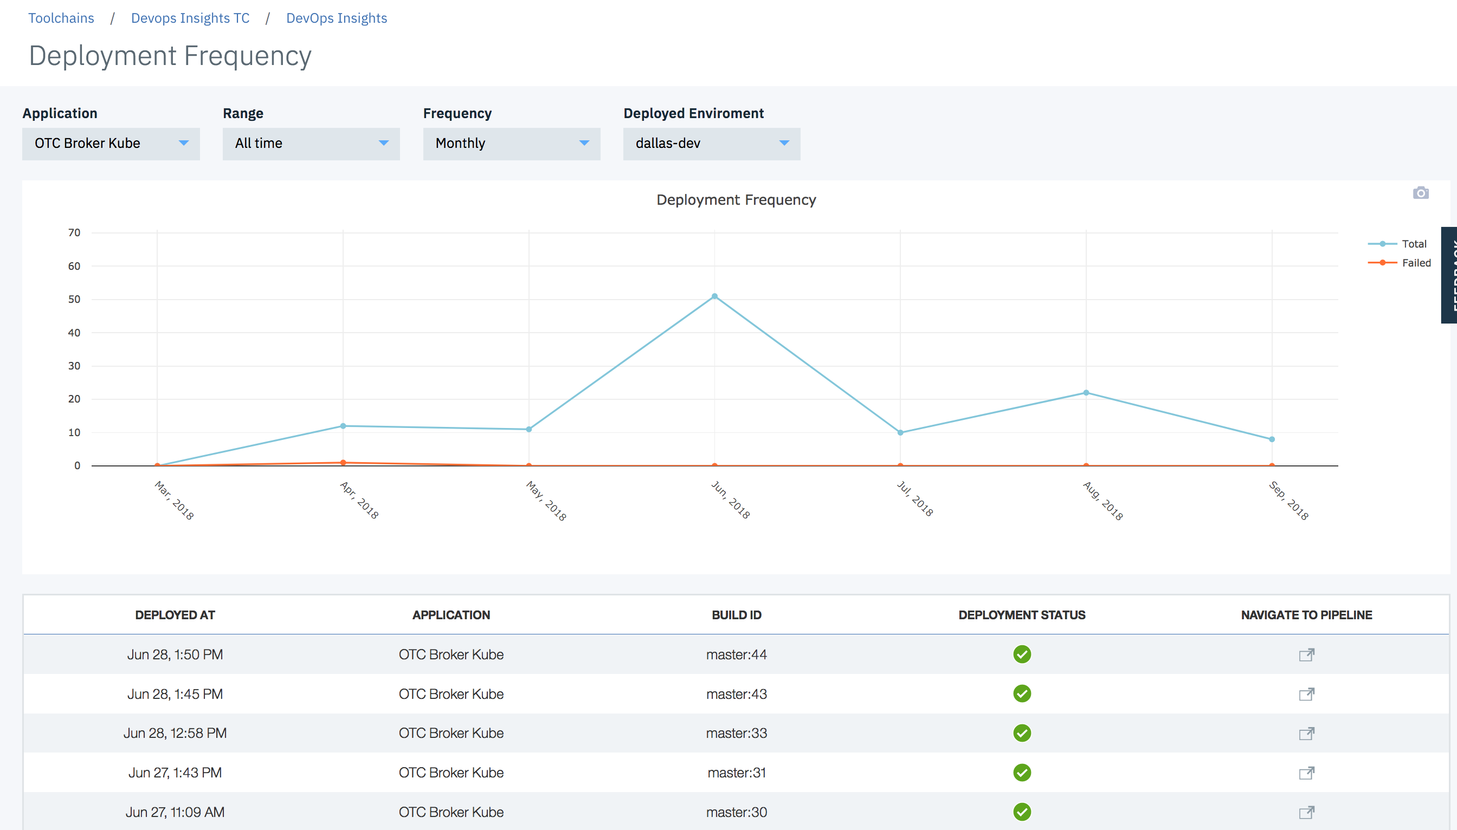Toggle the Total series in chart legend

(1413, 244)
